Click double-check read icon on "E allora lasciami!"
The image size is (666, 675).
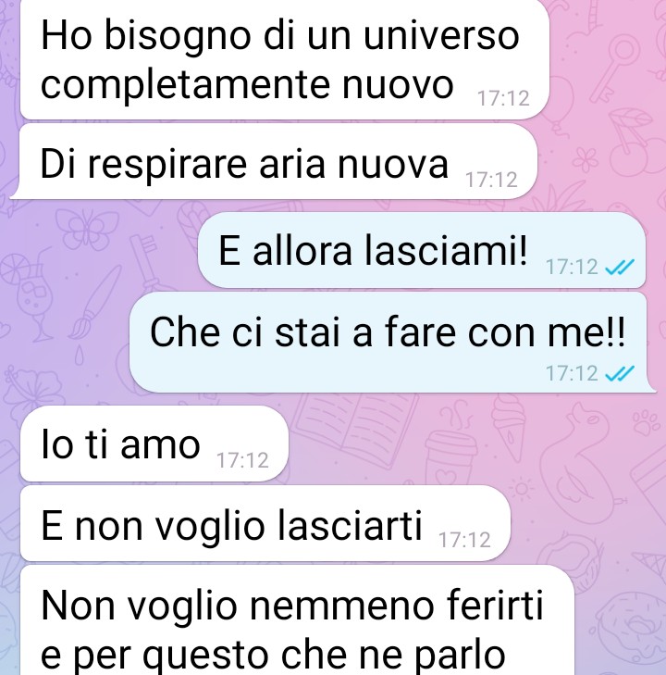(x=620, y=268)
